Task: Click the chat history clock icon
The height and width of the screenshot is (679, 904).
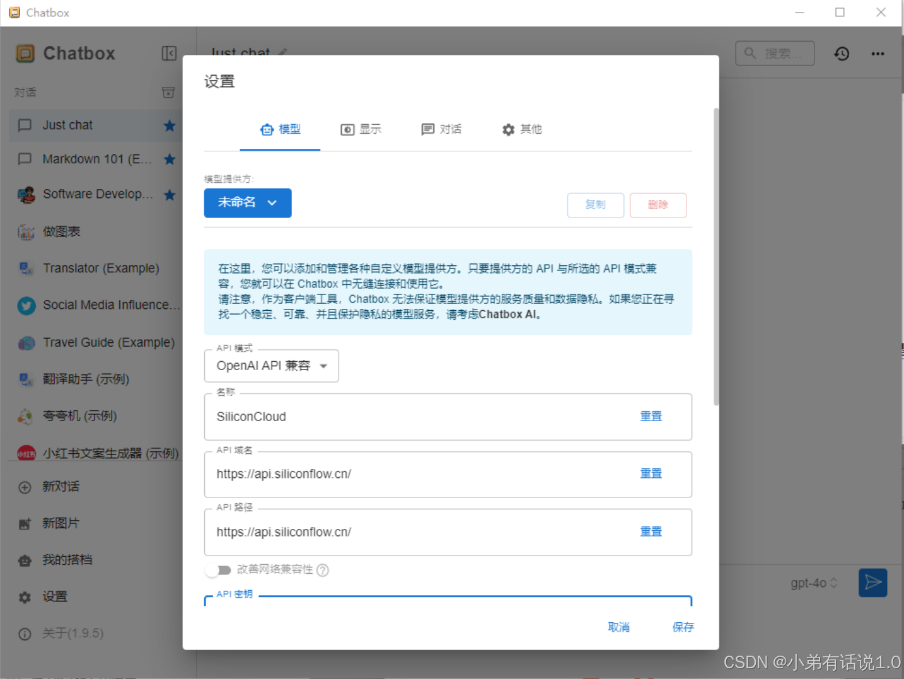Action: pos(842,54)
